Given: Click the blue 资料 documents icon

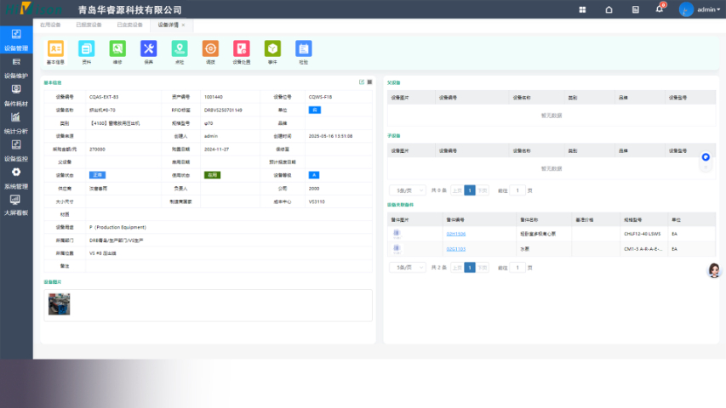Looking at the screenshot, I should pos(86,49).
